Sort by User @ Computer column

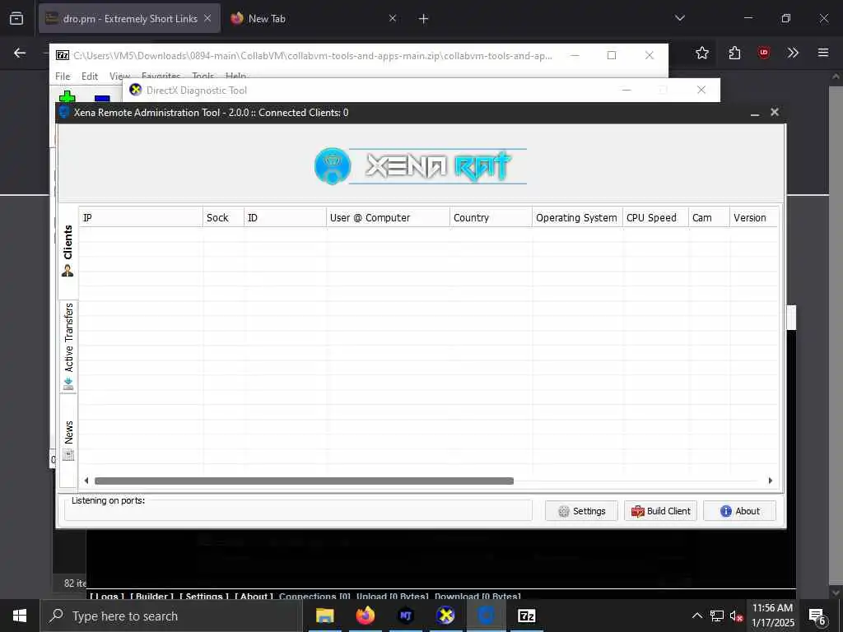(x=388, y=217)
